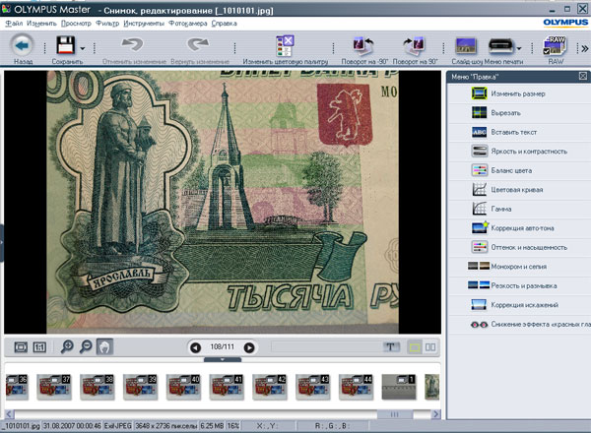This screenshot has height=433, width=591.
Task: Open the Справка menu
Action: (x=224, y=24)
